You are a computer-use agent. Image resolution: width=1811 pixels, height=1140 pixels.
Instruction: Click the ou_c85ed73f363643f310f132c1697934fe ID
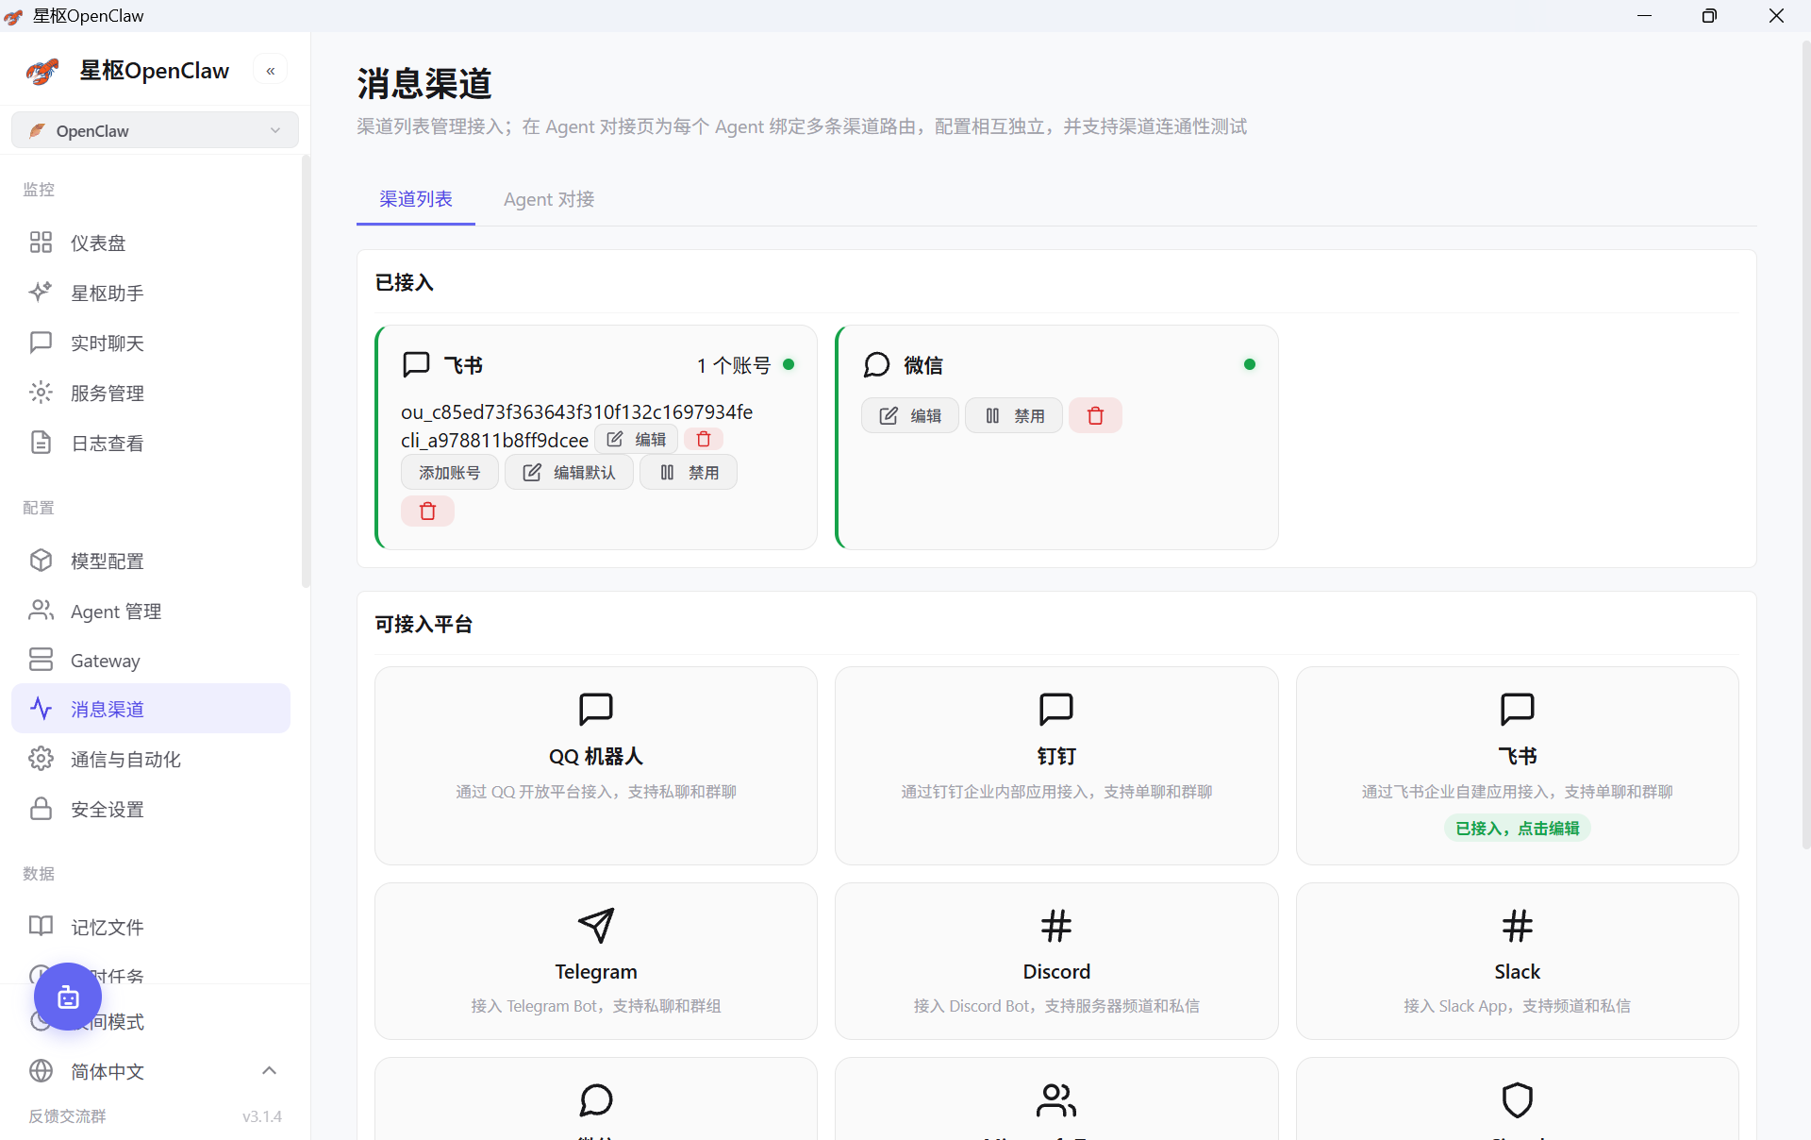click(576, 411)
